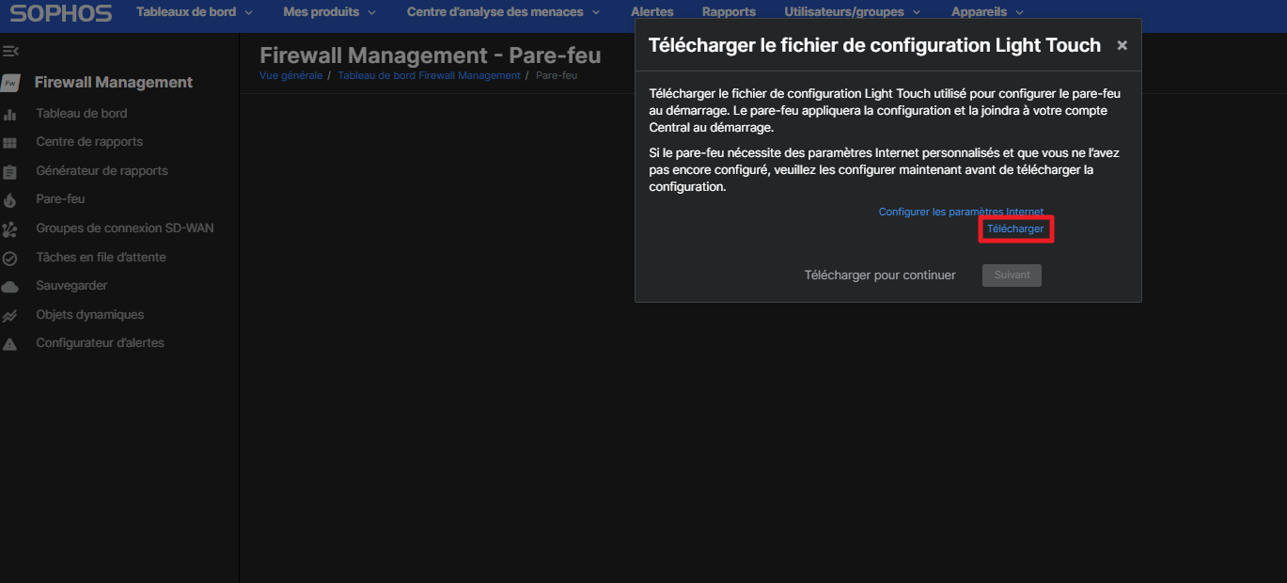Click the trend icon beside Objets dynamiques

point(10,316)
